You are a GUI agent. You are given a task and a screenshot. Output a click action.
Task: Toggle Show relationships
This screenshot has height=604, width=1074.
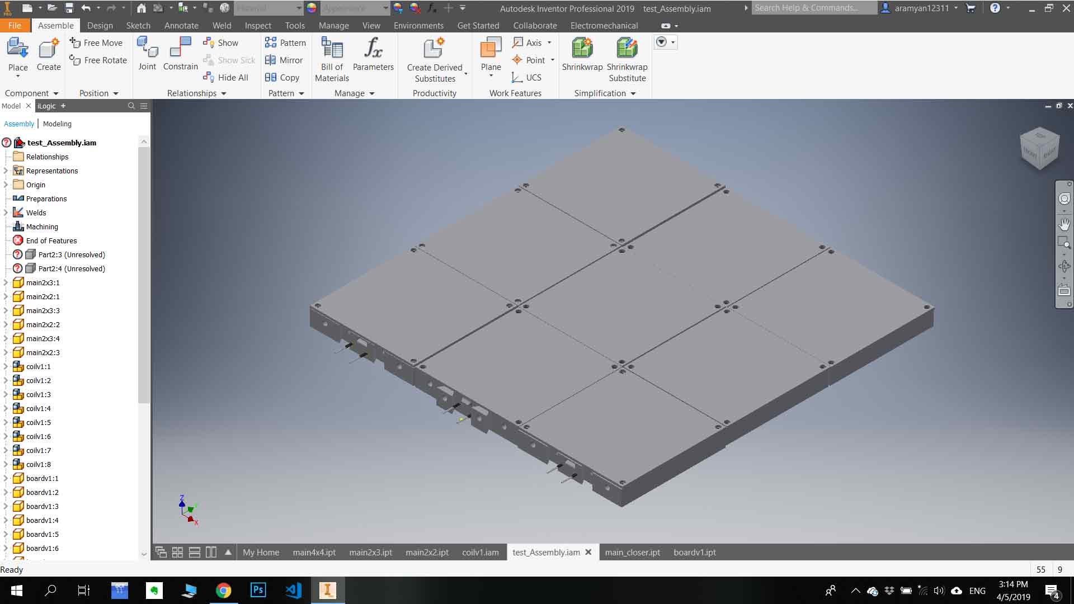tap(221, 43)
